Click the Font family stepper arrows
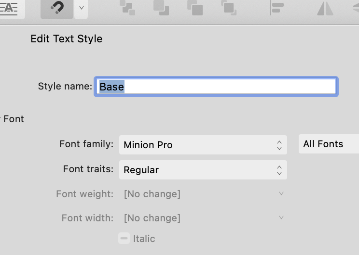Image resolution: width=359 pixels, height=255 pixels. 279,145
